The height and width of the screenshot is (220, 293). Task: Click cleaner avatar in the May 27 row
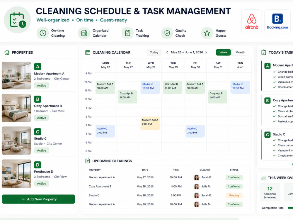pyautogui.click(x=196, y=177)
